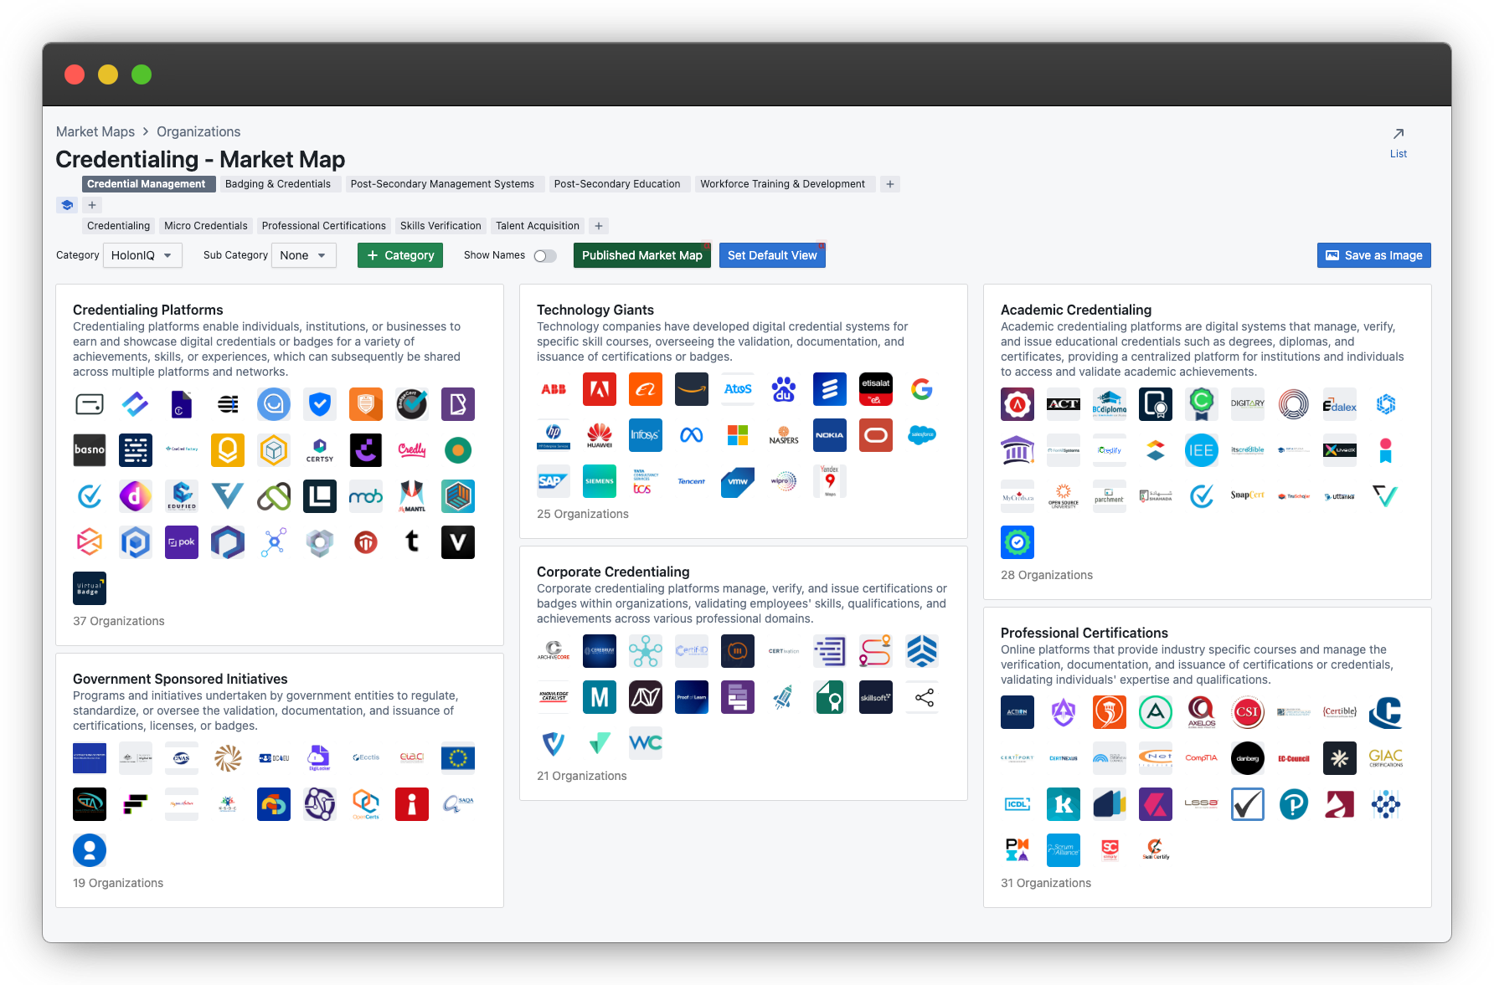Image resolution: width=1494 pixels, height=985 pixels.
Task: Click the Google G logo
Action: pos(922,389)
